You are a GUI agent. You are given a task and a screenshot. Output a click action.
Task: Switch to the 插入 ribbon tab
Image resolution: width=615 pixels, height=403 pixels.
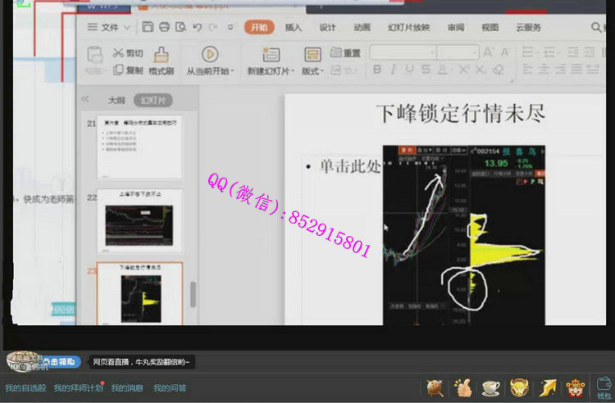tap(293, 27)
